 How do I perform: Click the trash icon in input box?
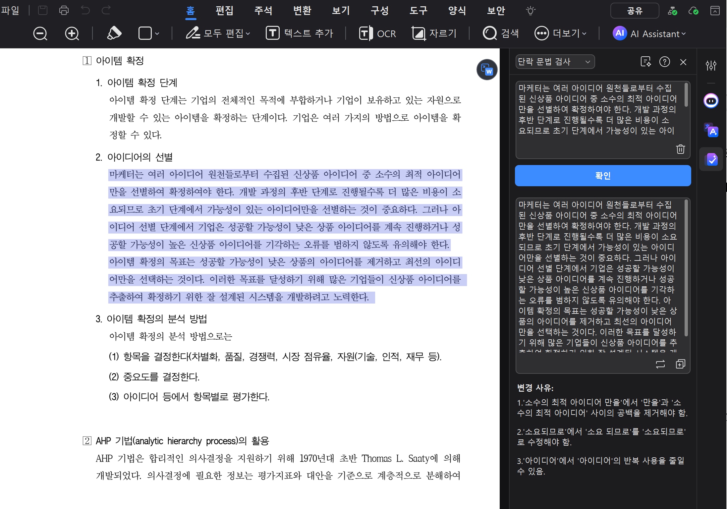680,149
